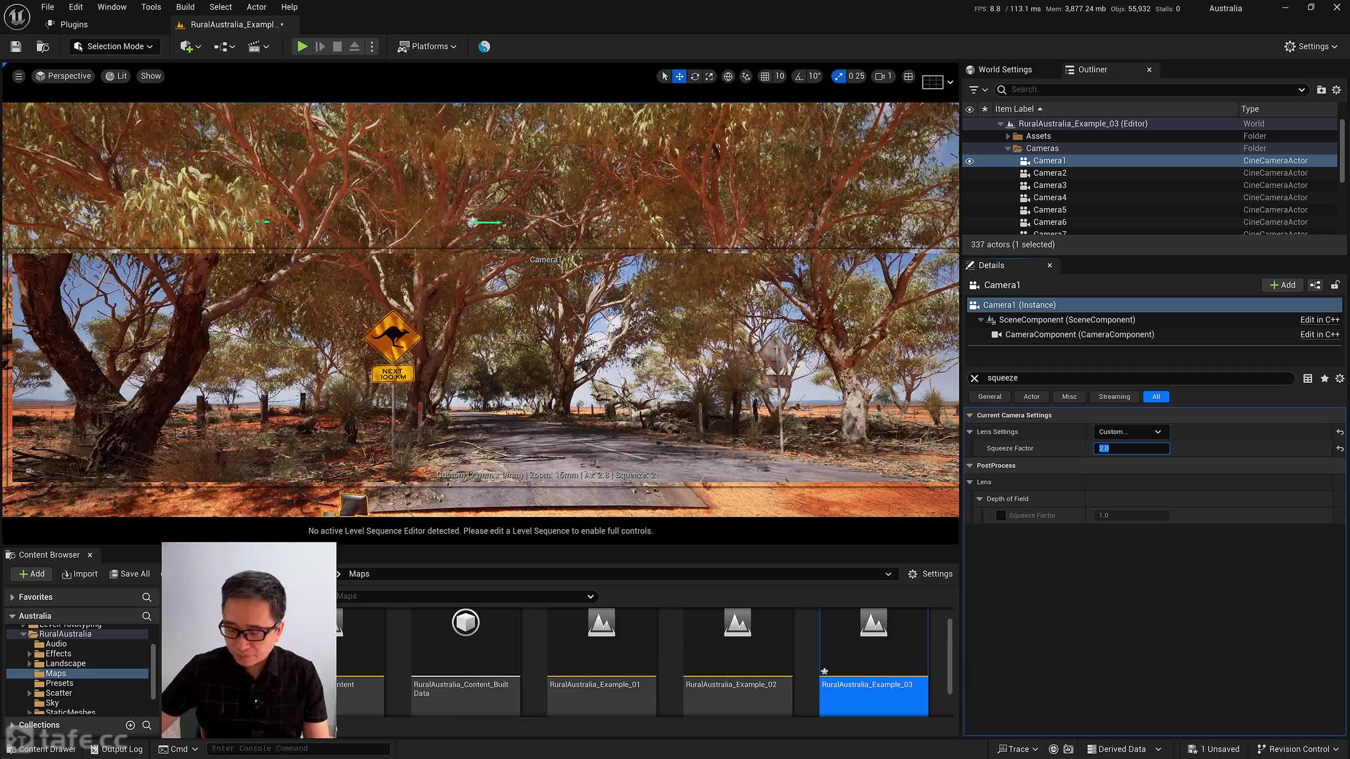Click the details favorites star icon
Viewport: 1350px width, 759px height.
[x=1324, y=378]
